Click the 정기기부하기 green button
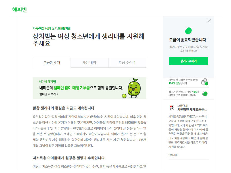 click(188, 61)
